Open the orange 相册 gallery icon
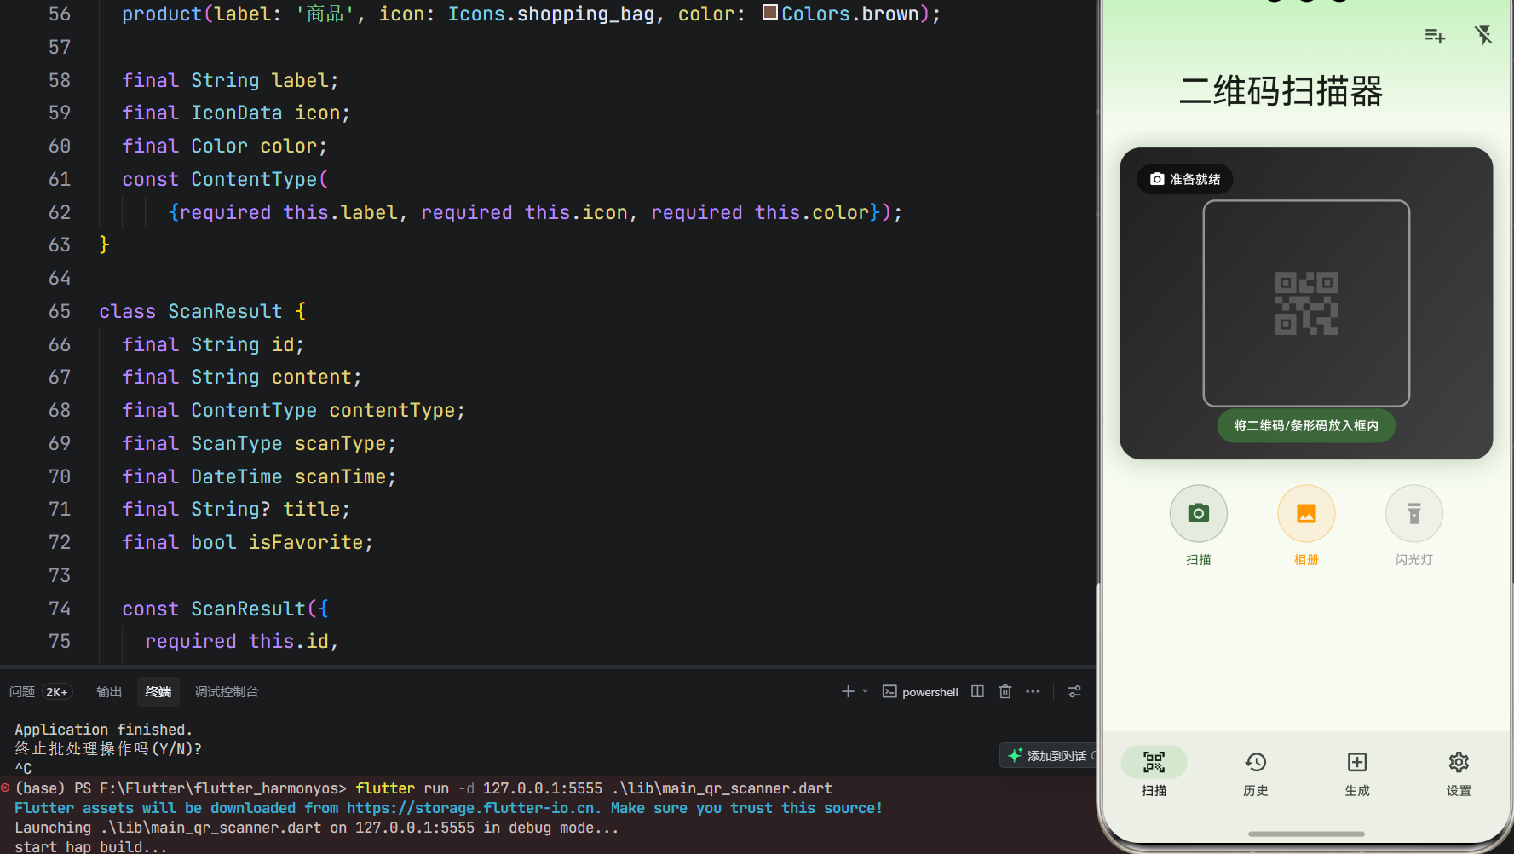The image size is (1514, 854). (1306, 513)
